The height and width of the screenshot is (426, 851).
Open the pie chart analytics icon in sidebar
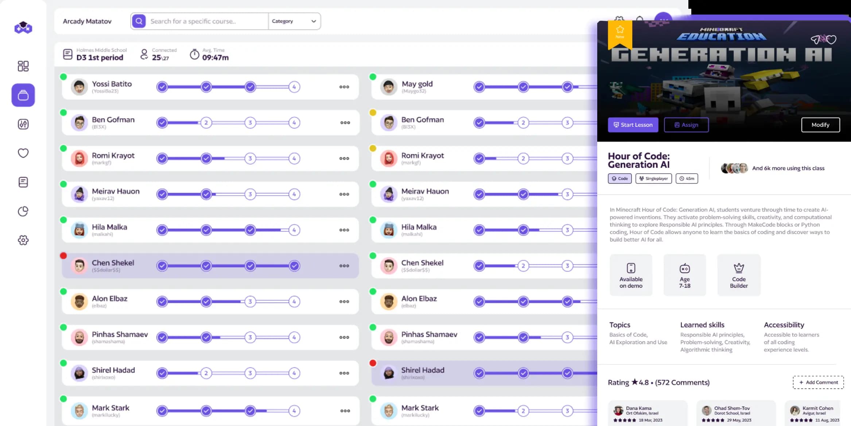click(23, 211)
